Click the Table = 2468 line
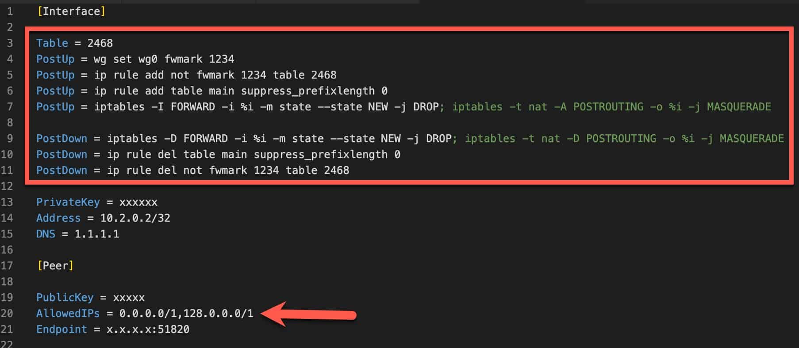Viewport: 799px width, 348px height. [x=74, y=43]
